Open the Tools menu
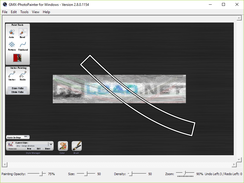 [x=24, y=12]
